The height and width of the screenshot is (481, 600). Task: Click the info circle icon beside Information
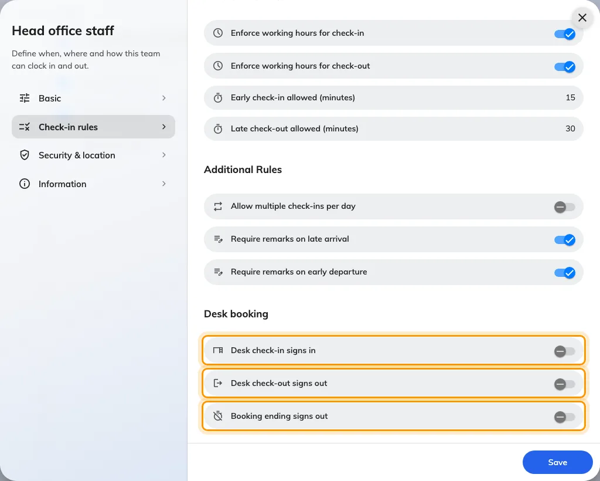click(25, 184)
